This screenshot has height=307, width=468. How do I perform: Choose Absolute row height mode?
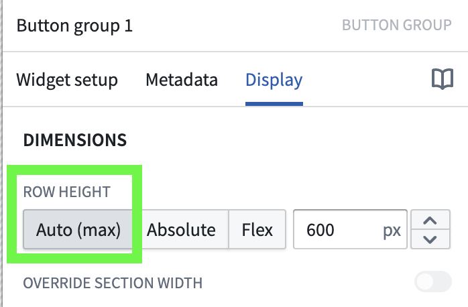pos(181,230)
